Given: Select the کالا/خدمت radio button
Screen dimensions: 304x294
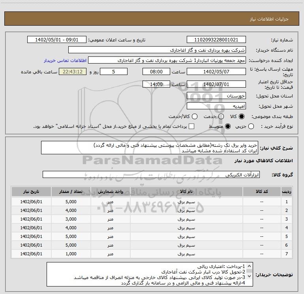Looking at the screenshot, I should pos(195,116).
